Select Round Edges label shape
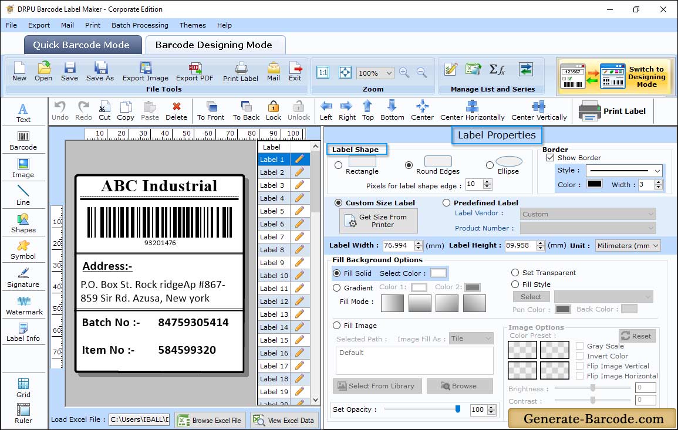This screenshot has width=678, height=430. point(409,165)
